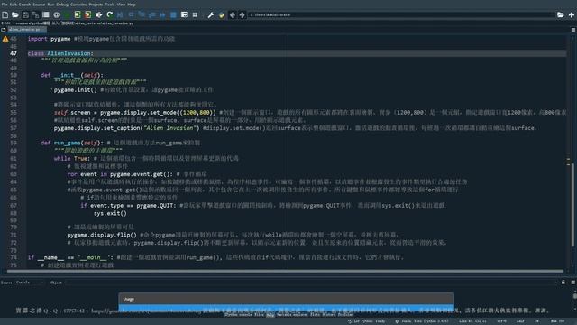Run current cell icon
The height and width of the screenshot is (325, 577).
tap(78, 14)
